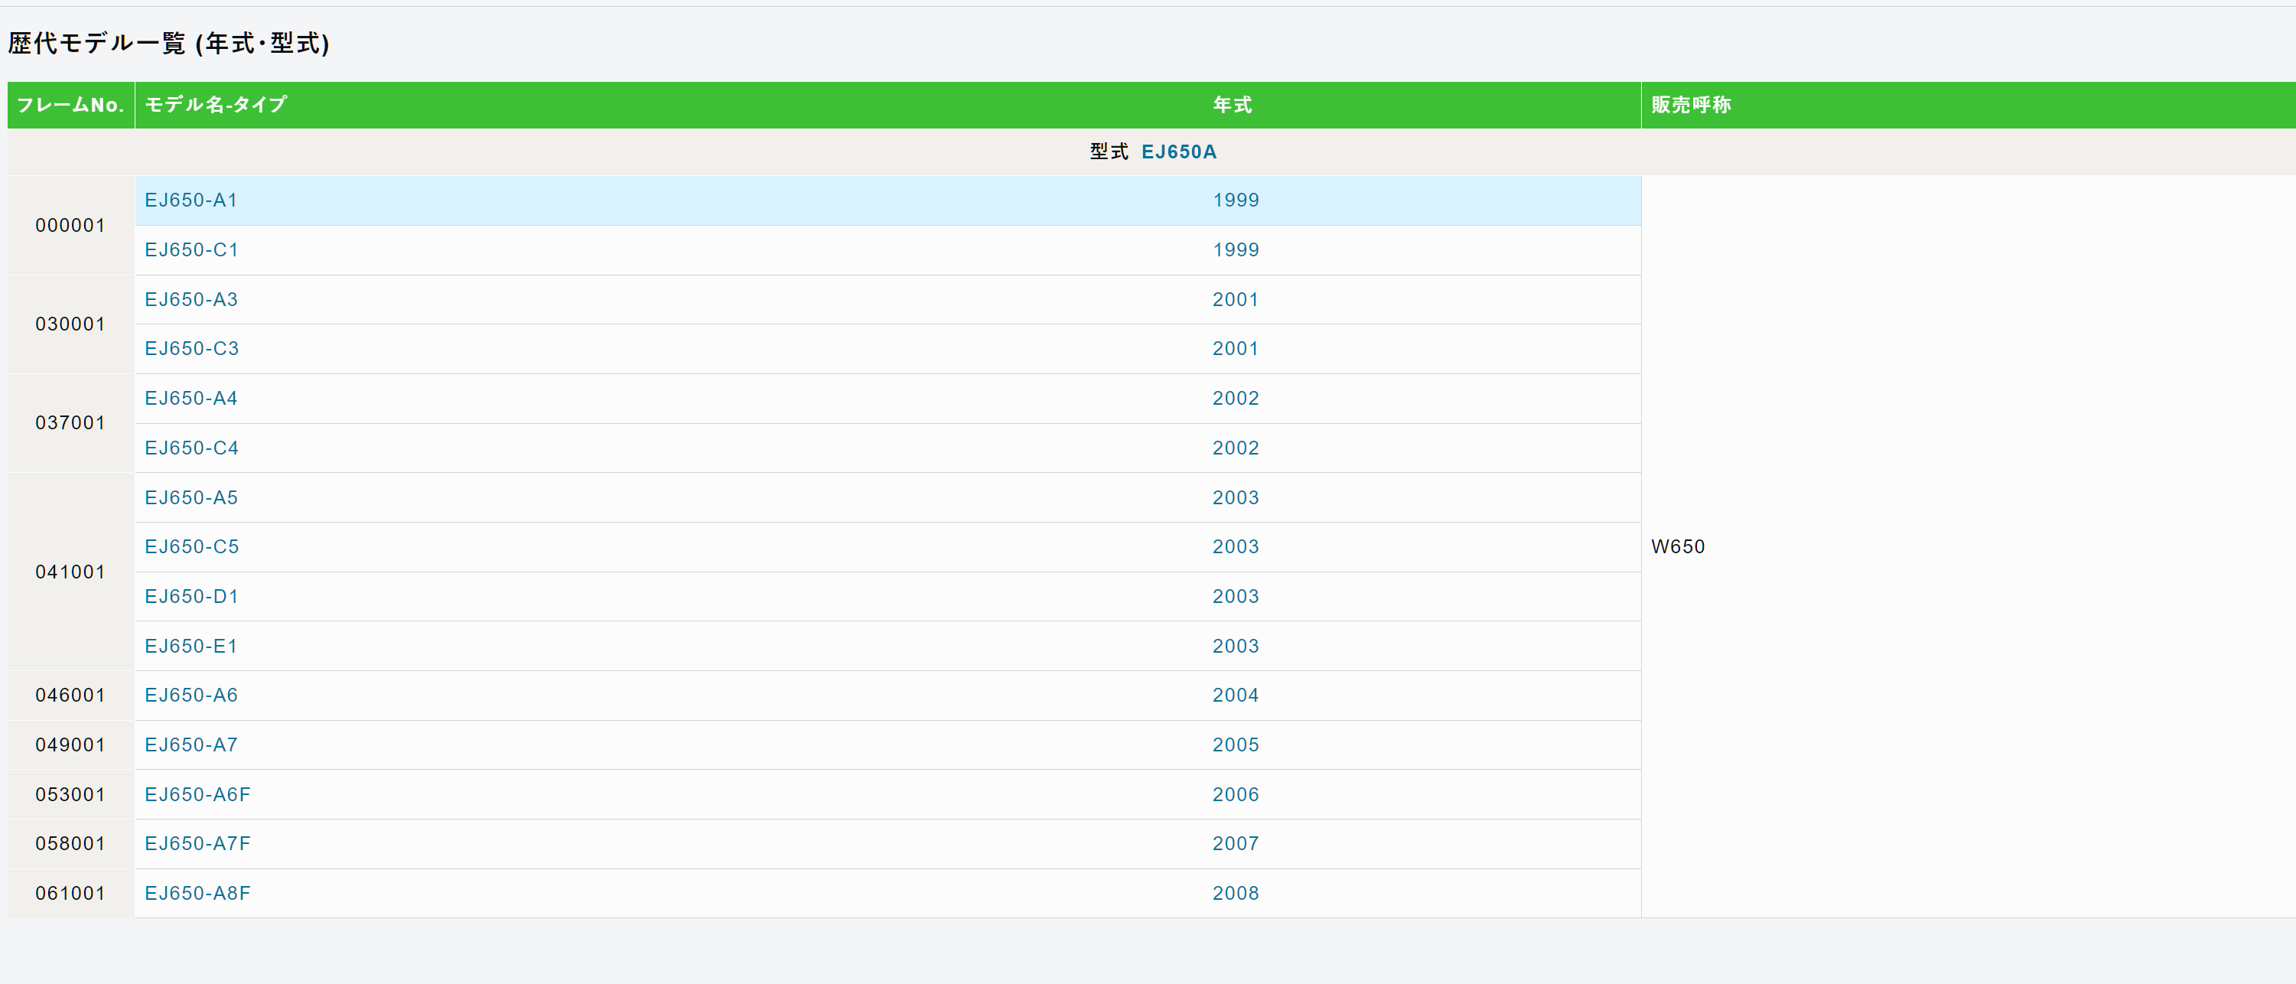The width and height of the screenshot is (2296, 984).
Task: Select the EJ650-A5 model link
Action: (191, 497)
